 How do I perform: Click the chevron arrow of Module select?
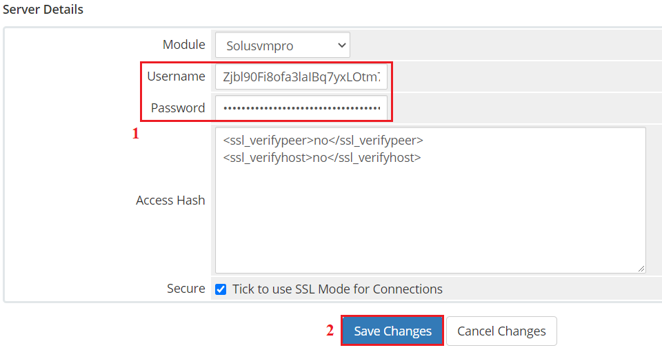coord(341,45)
